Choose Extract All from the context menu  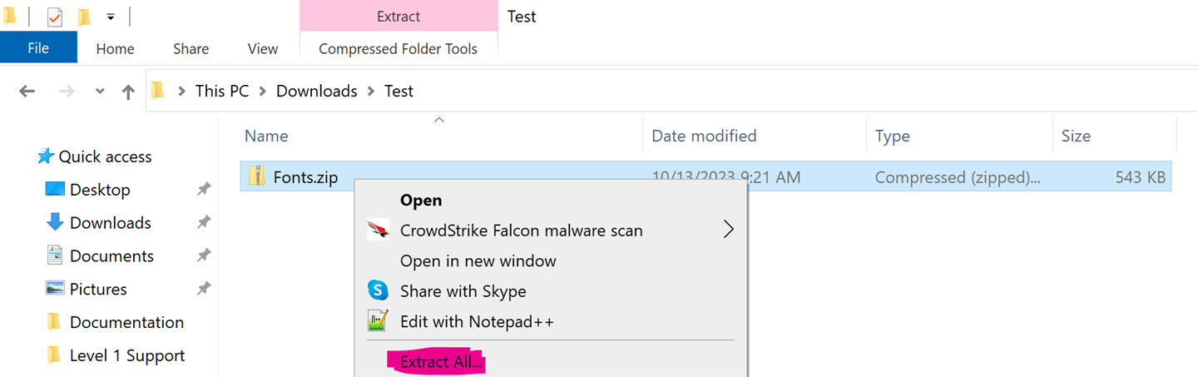pyautogui.click(x=441, y=362)
